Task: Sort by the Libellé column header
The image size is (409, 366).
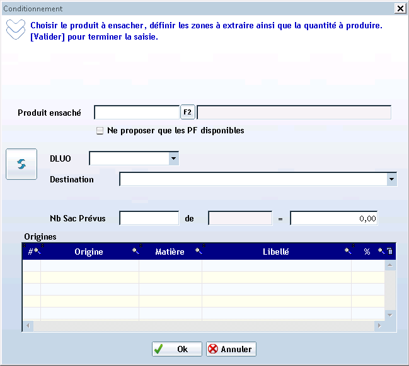Action: point(275,252)
